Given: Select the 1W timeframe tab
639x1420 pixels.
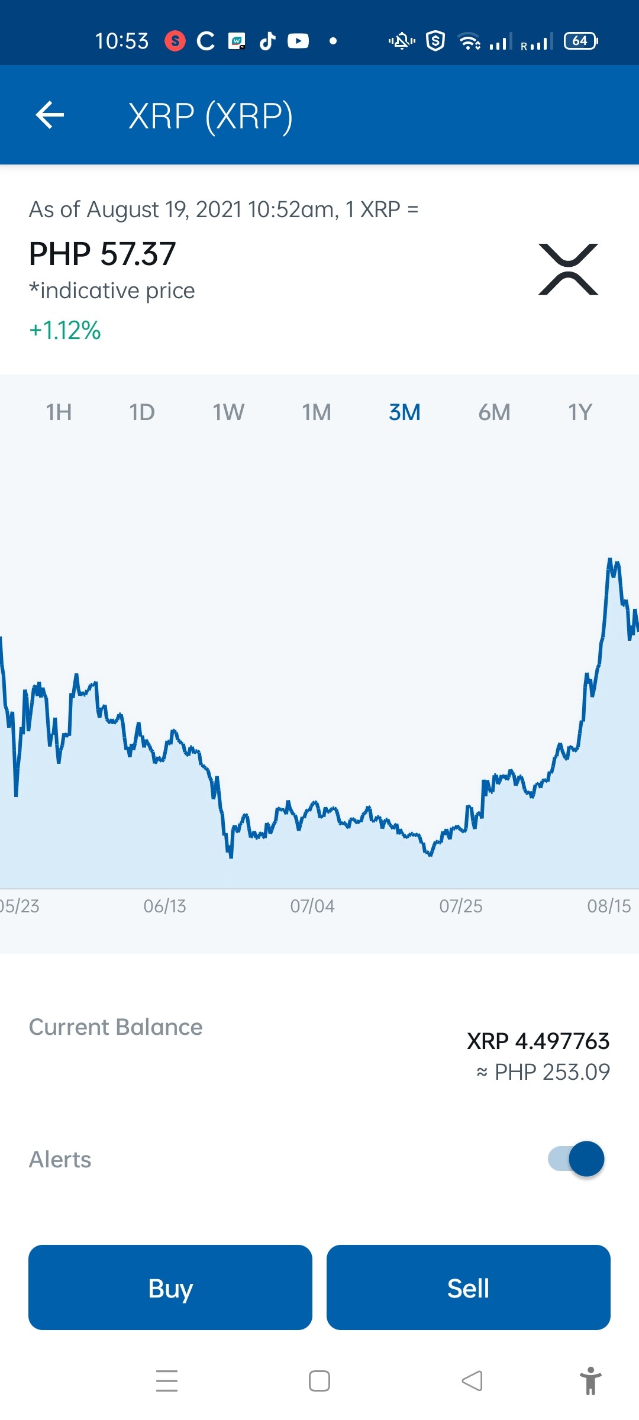Looking at the screenshot, I should click(228, 412).
